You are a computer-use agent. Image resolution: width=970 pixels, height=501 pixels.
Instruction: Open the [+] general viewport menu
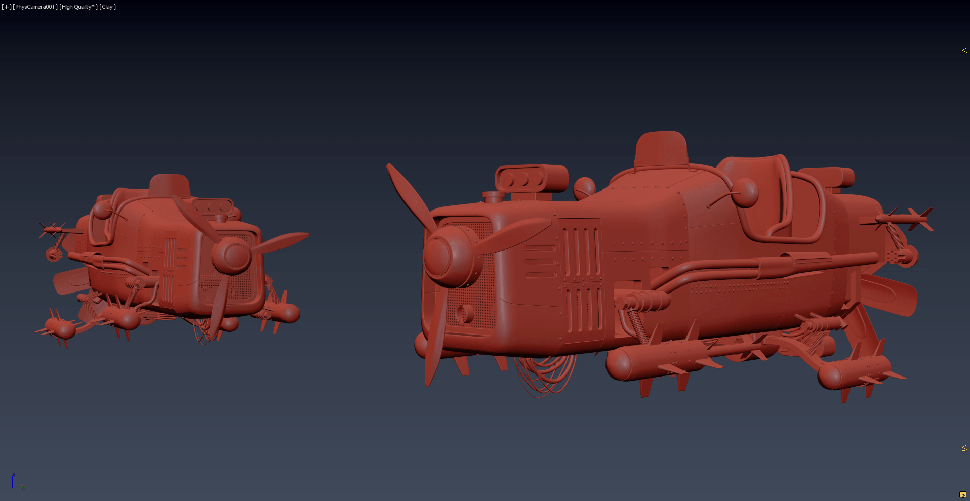coord(6,7)
